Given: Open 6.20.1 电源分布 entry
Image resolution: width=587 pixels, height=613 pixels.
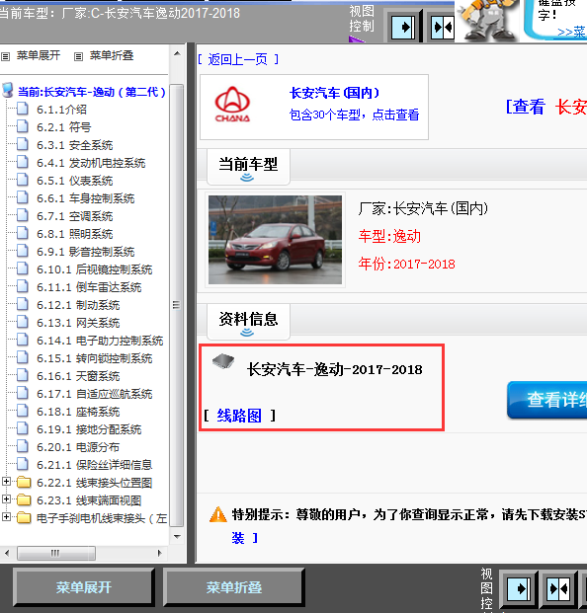Looking at the screenshot, I should click(x=78, y=447).
